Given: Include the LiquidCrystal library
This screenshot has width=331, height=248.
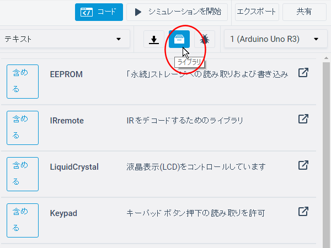Looking at the screenshot, I should [23, 174].
